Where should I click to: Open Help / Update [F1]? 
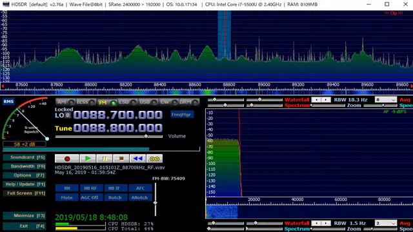[25, 184]
